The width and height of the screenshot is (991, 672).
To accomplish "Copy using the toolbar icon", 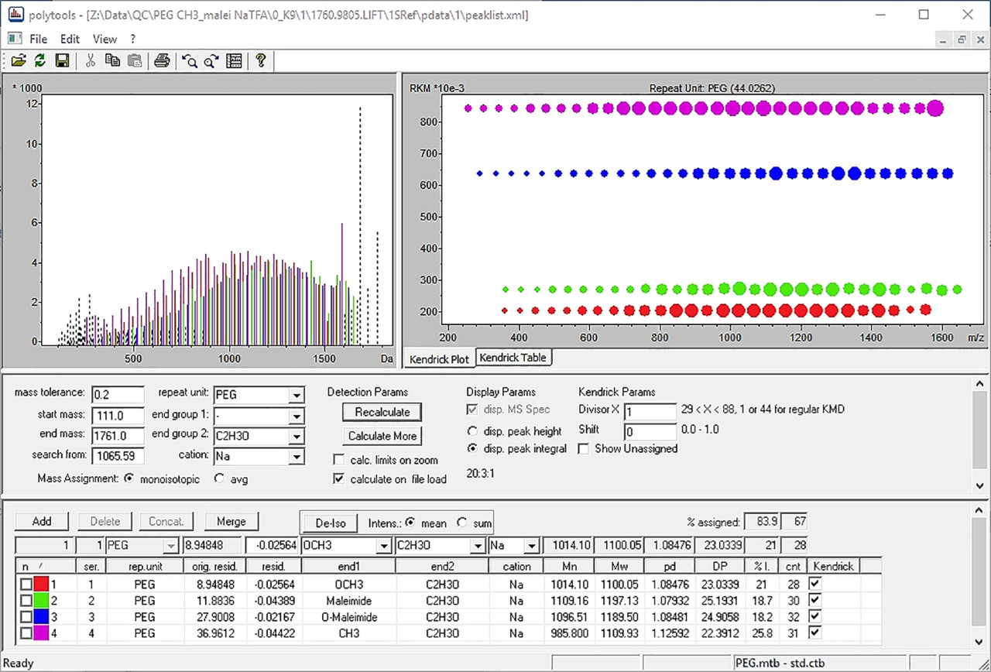I will coord(112,60).
